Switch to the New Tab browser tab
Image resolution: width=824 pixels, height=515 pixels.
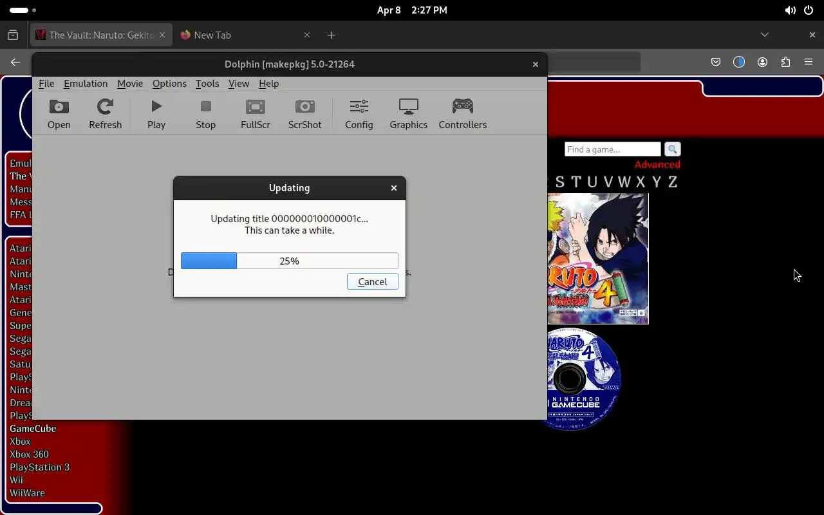(245, 35)
